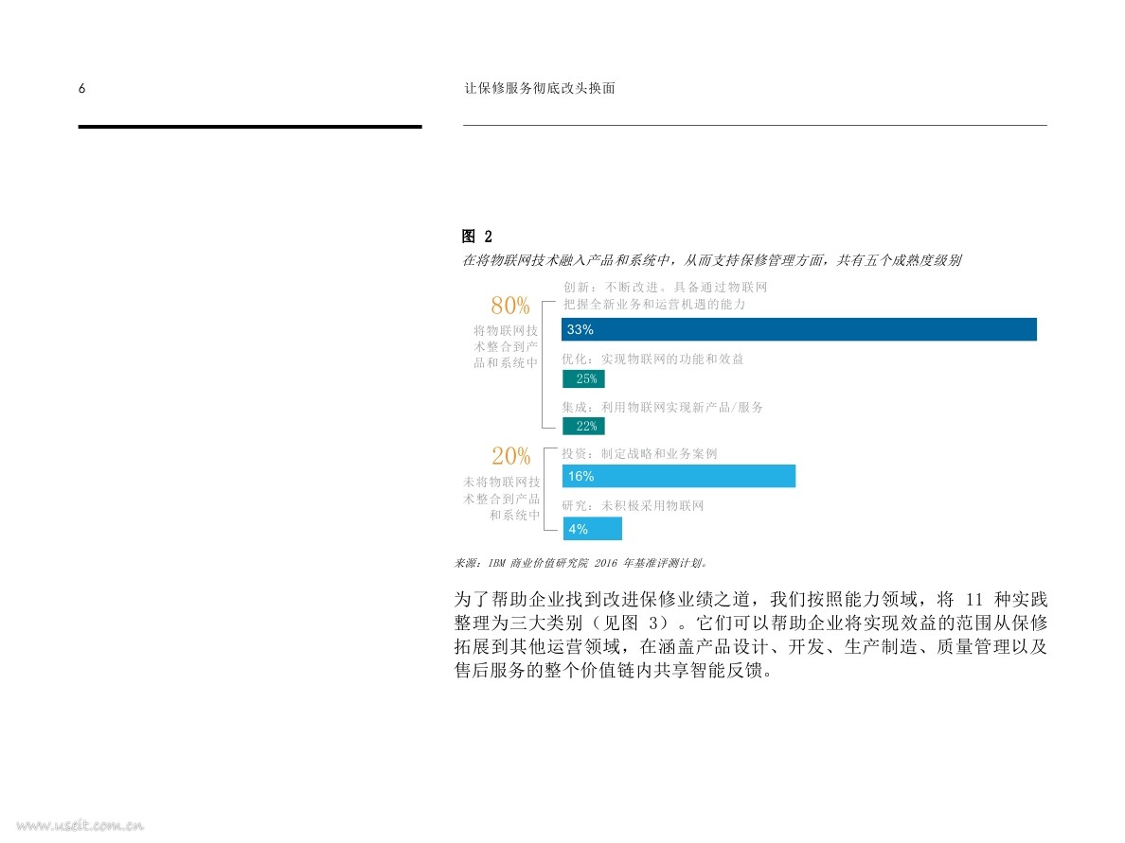Click the figure label 图 2
This screenshot has width=1125, height=843.
(x=477, y=237)
